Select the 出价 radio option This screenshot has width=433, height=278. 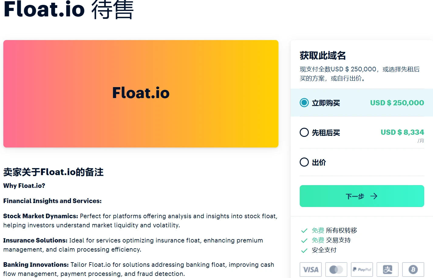click(x=304, y=162)
